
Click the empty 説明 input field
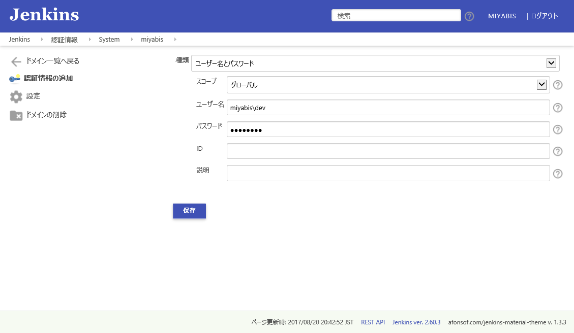(388, 173)
